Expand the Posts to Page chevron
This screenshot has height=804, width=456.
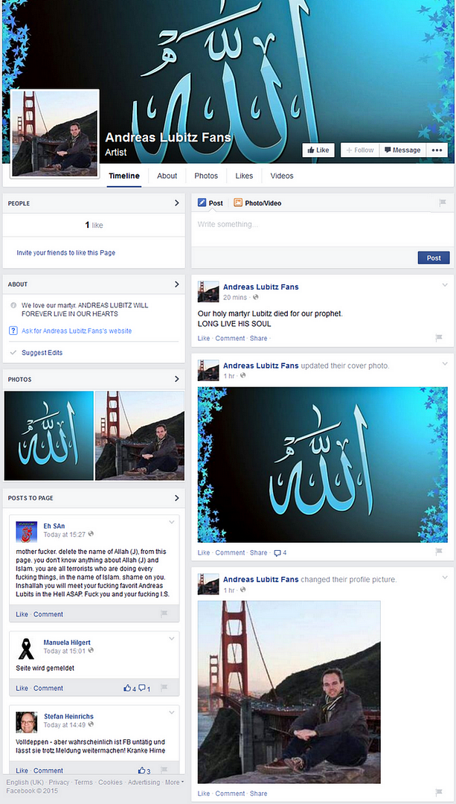[x=177, y=498]
